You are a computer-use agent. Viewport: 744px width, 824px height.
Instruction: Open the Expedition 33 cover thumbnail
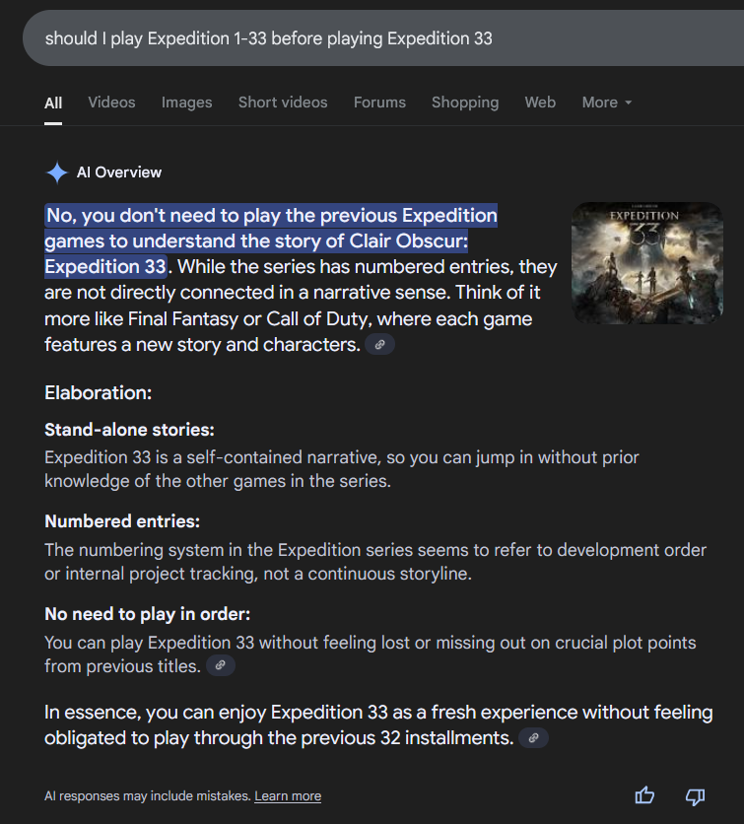point(647,263)
